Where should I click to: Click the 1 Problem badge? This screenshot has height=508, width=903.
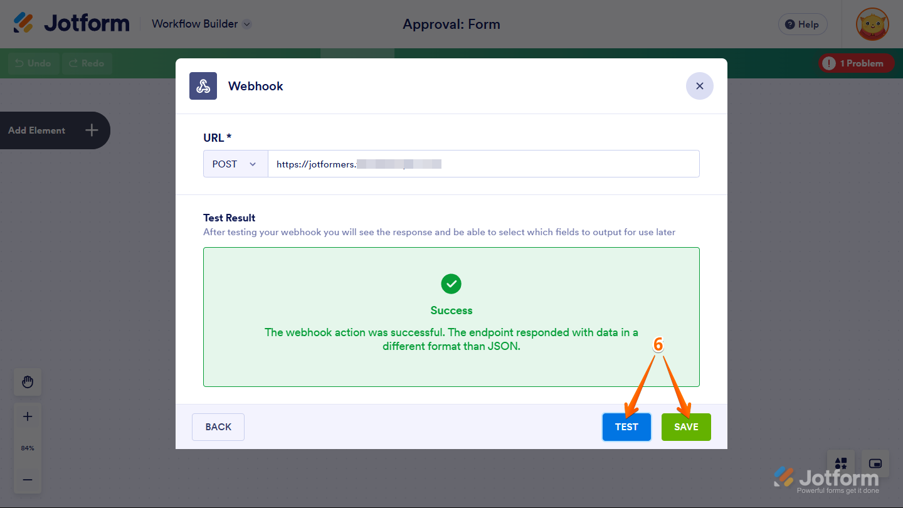click(856, 63)
